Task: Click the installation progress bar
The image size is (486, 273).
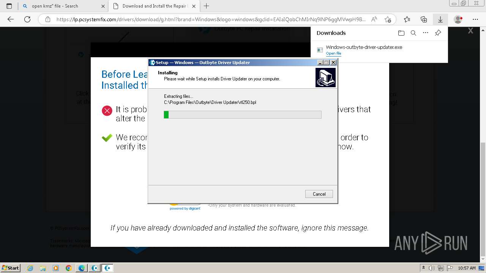Action: (243, 115)
